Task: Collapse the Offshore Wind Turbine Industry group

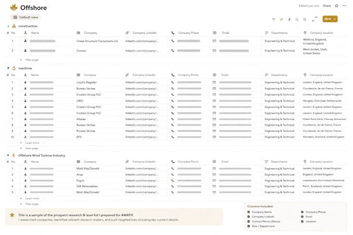Action: [x=8, y=155]
